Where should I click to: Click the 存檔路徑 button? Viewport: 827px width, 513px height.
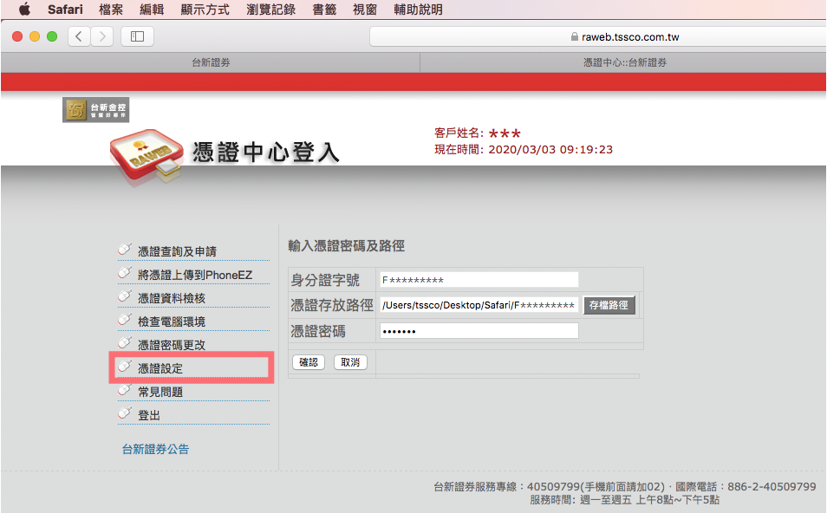[609, 305]
